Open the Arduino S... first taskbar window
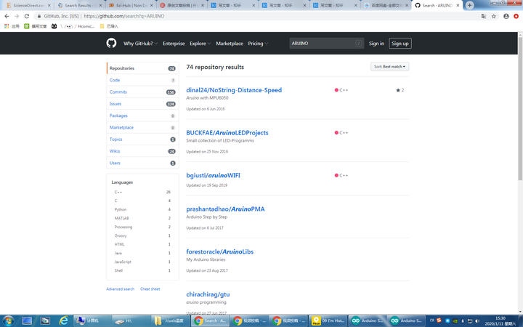This screenshot has height=327, width=523. pyautogui.click(x=368, y=320)
